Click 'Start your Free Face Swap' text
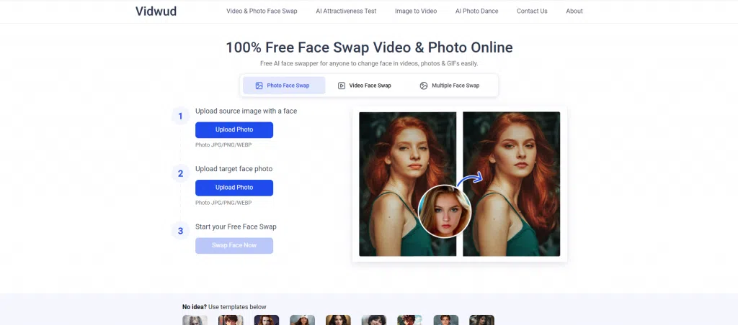This screenshot has width=738, height=325. point(236,226)
